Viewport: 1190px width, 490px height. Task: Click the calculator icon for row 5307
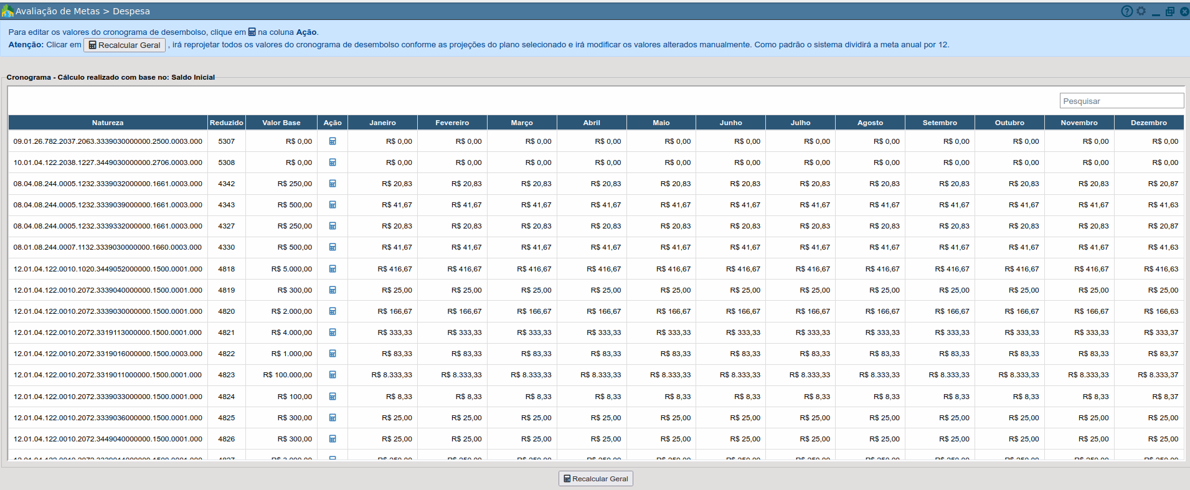333,141
